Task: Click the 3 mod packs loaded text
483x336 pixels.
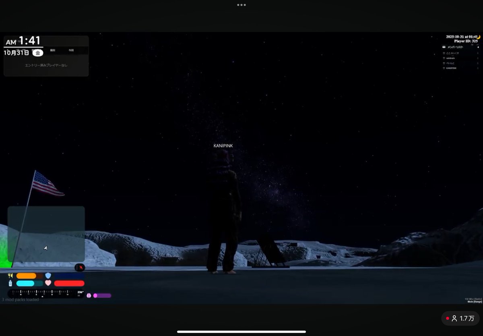Action: click(21, 300)
